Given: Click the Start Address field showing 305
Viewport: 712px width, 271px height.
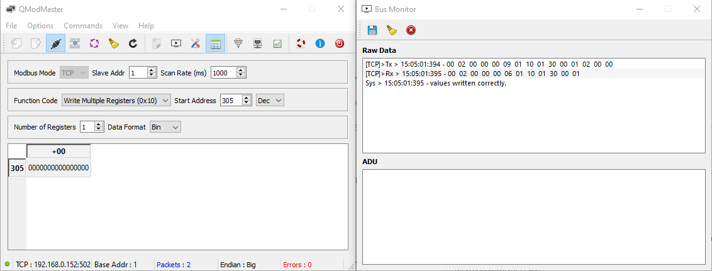Looking at the screenshot, I should pyautogui.click(x=231, y=101).
